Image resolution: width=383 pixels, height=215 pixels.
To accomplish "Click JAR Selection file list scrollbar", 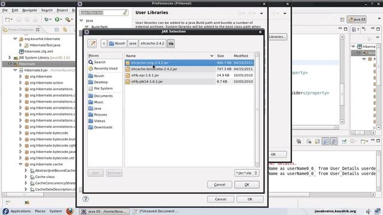I will click(257, 109).
